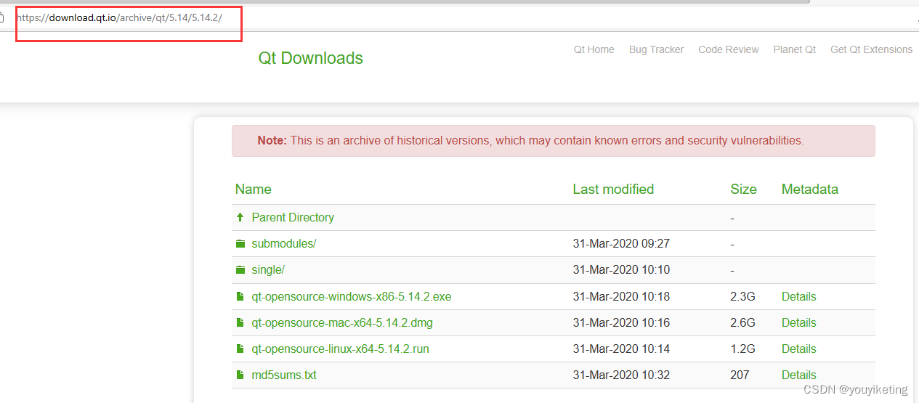This screenshot has height=403, width=919.
Task: Open the Bug Tracker navigation link
Action: [657, 49]
